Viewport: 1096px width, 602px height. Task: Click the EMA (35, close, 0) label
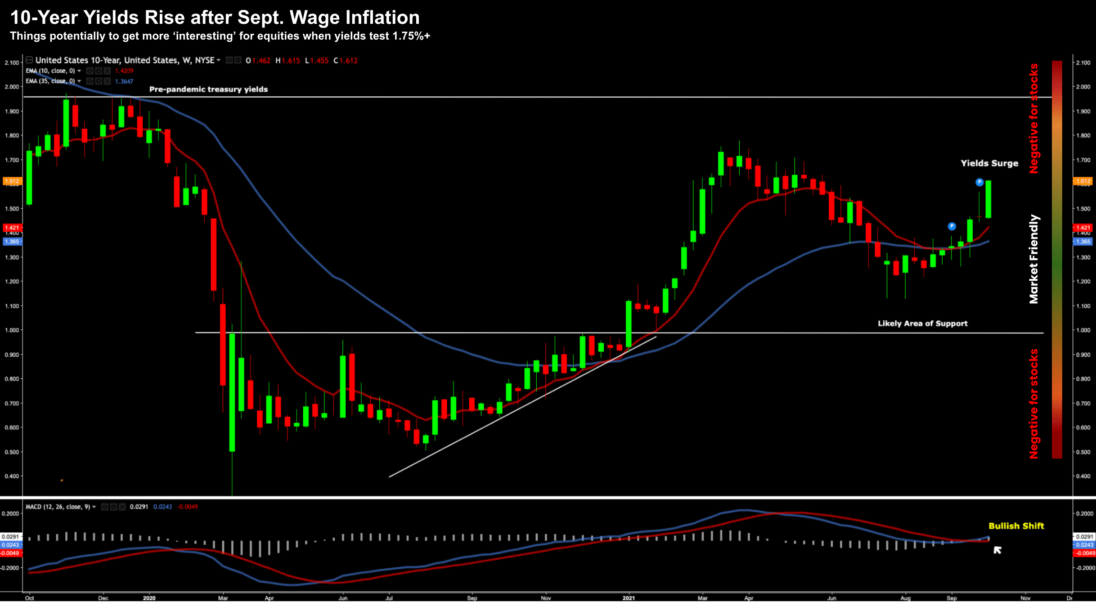[50, 81]
